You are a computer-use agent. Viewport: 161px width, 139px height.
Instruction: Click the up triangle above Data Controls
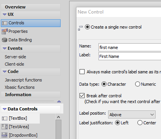click(x=59, y=102)
